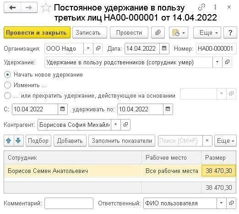
Task: Open the top Еще menu
Action: pyautogui.click(x=207, y=32)
